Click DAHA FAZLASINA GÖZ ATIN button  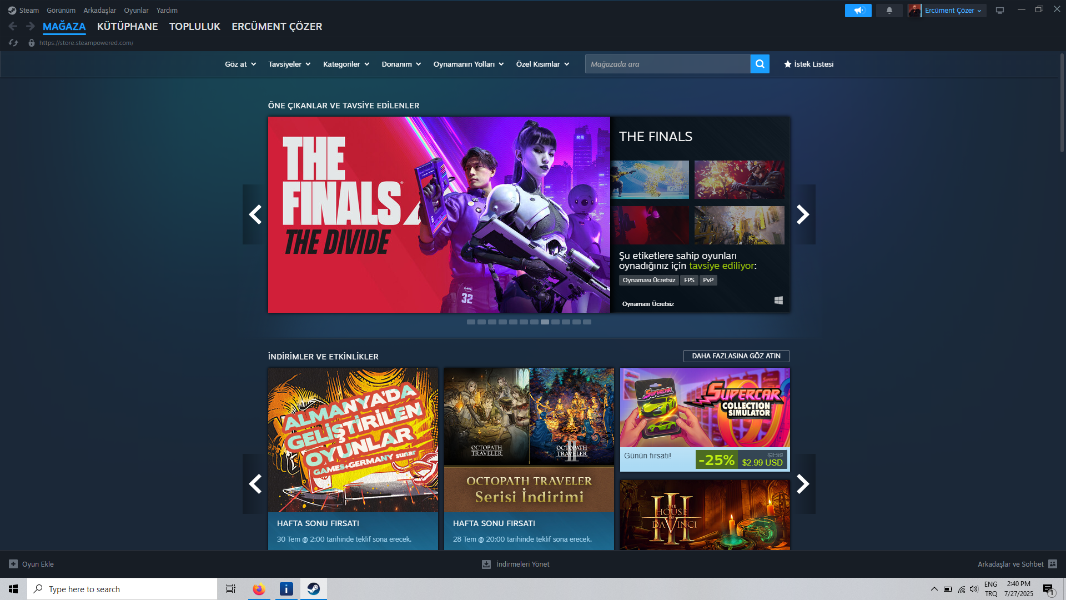(x=736, y=356)
